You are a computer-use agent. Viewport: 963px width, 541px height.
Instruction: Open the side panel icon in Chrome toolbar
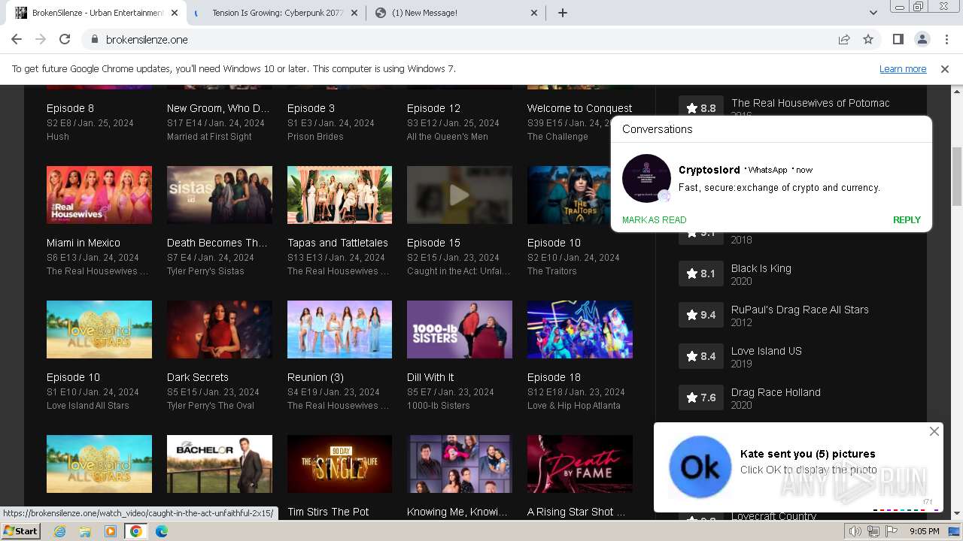pos(898,39)
